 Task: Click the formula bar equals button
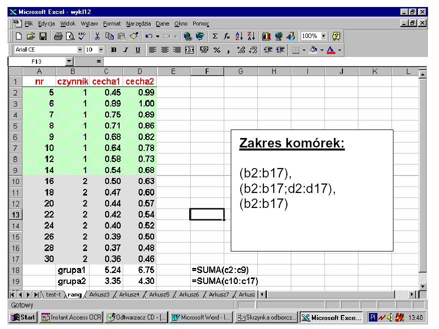pos(99,61)
